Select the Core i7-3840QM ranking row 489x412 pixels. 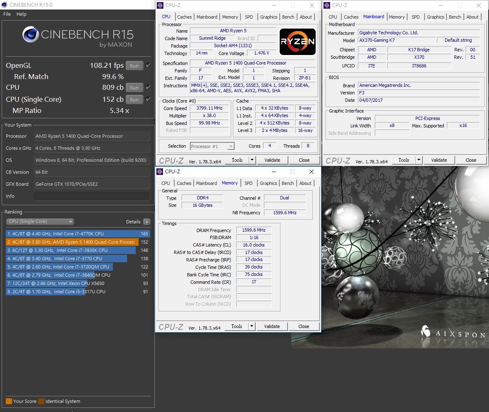click(78, 275)
